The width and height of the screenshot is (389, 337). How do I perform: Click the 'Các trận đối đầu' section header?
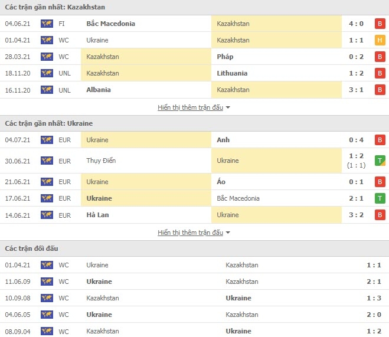[x=32, y=248]
